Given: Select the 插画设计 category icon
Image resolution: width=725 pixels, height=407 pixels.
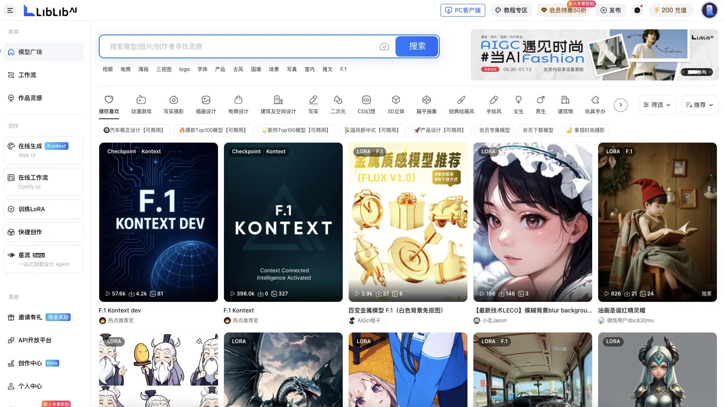Looking at the screenshot, I should tap(206, 105).
